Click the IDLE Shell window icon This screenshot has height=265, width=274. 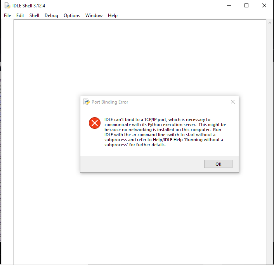pyautogui.click(x=7, y=5)
